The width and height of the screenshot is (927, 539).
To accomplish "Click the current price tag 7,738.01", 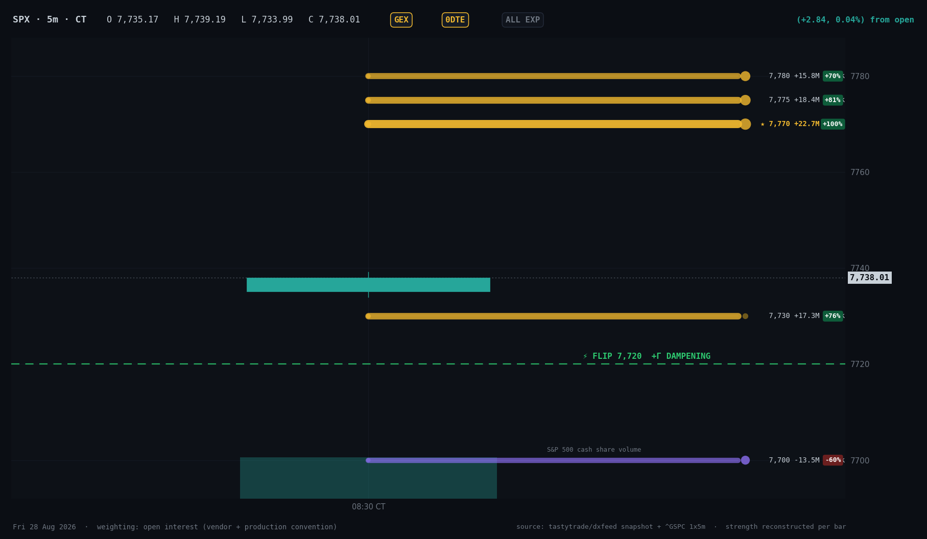I will 869,278.
